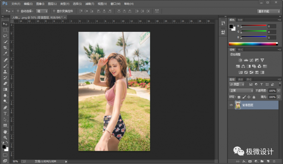
Task: Add a layer mask from Layers panel
Action: pos(250,161)
